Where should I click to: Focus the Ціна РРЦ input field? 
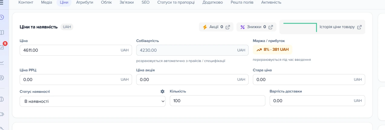pyautogui.click(x=76, y=80)
